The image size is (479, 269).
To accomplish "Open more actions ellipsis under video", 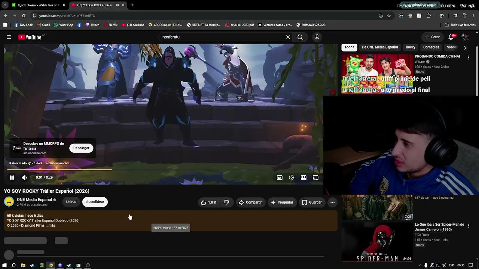I will coord(332,202).
